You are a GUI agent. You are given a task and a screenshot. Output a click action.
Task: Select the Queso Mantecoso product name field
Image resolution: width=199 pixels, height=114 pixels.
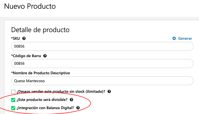(x=102, y=81)
